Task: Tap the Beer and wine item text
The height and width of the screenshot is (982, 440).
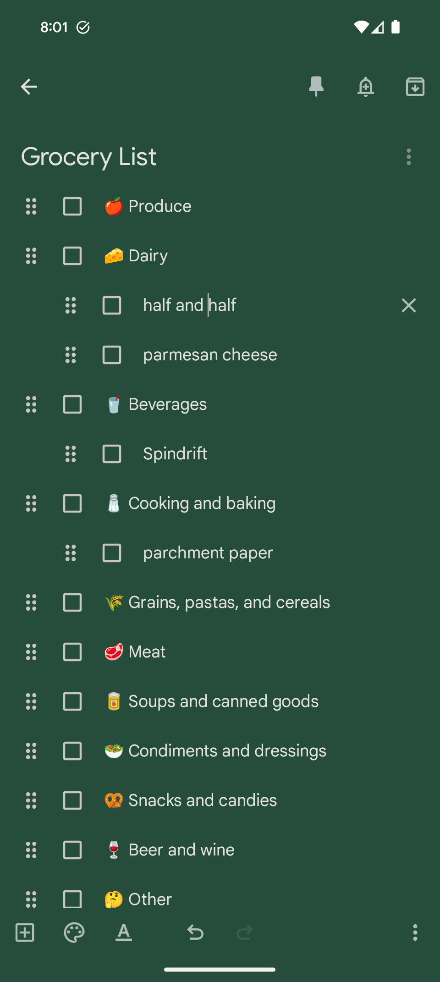Action: pos(181,850)
